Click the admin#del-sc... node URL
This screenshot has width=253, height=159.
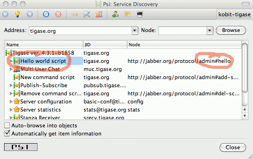[x=183, y=93]
